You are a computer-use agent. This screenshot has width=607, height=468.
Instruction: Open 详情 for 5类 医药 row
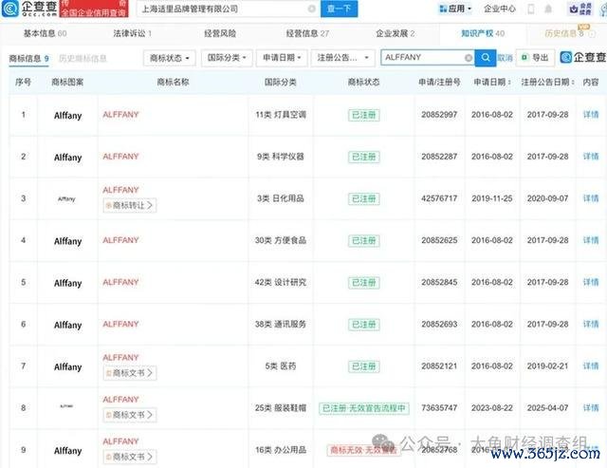click(591, 366)
